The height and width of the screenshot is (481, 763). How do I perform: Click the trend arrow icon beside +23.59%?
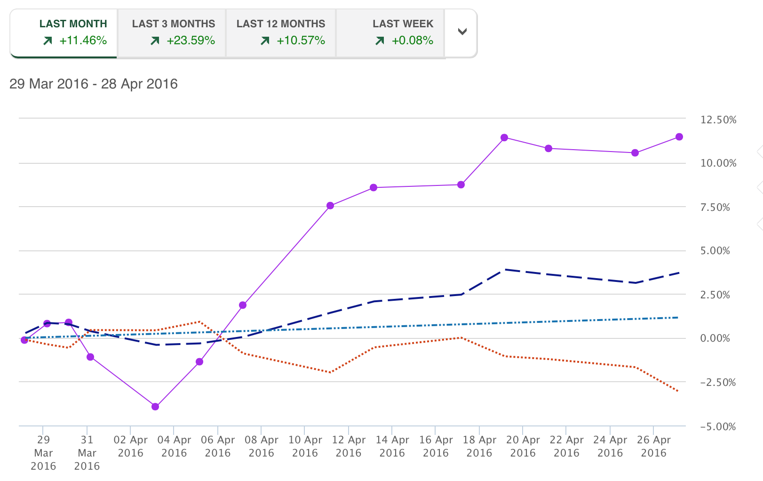coord(155,41)
